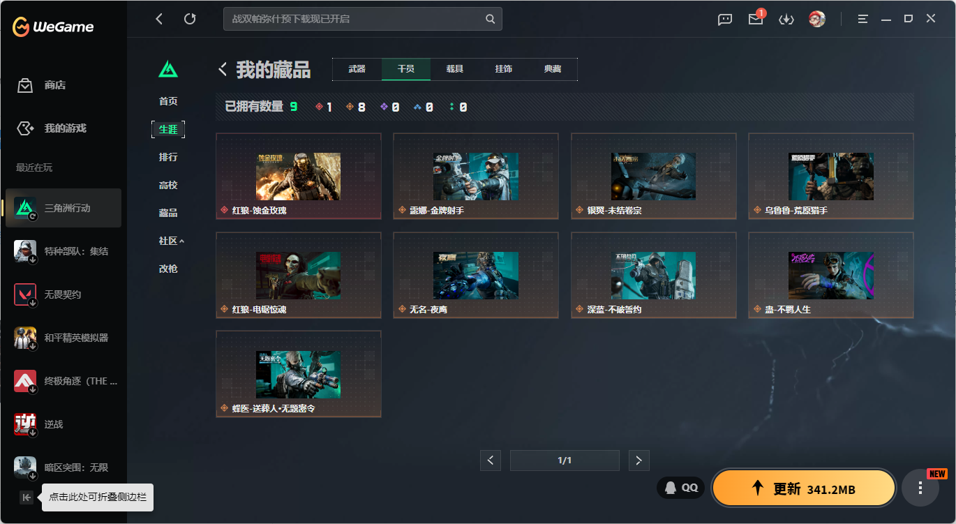Click the purple rarity count showing 0
956x524 pixels.
coord(389,107)
